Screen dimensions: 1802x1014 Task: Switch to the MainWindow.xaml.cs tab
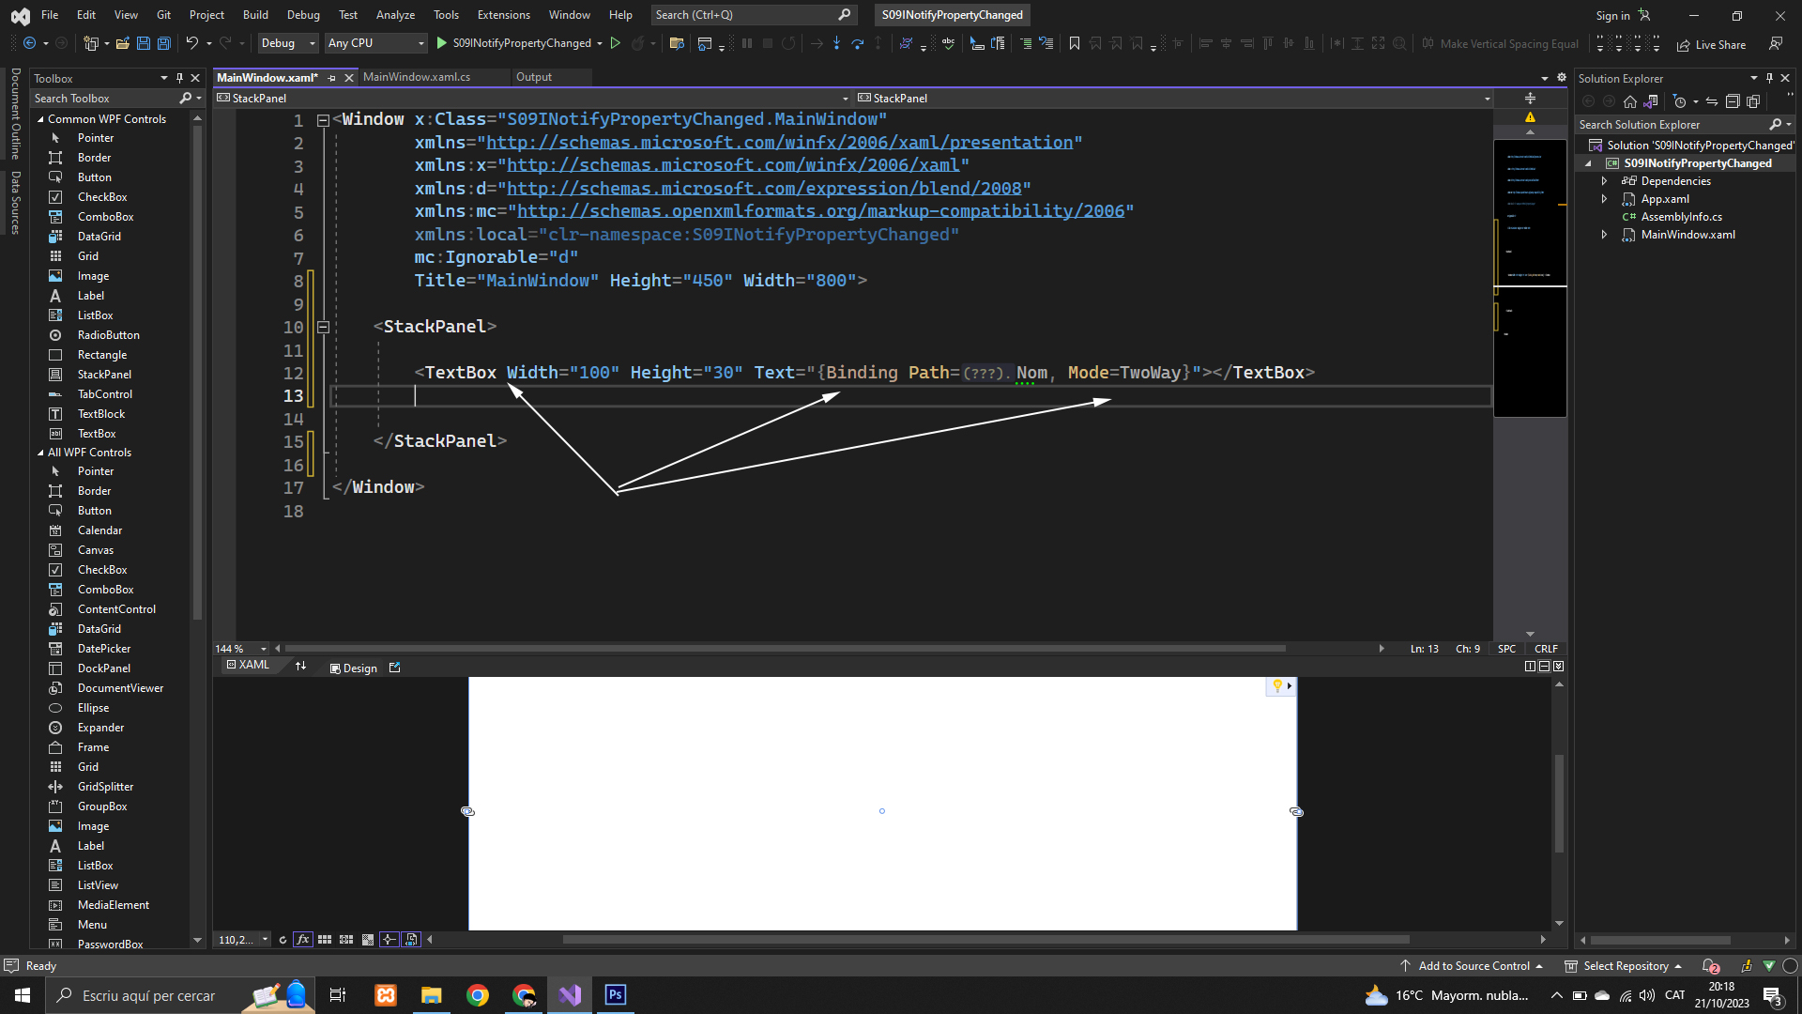(417, 77)
